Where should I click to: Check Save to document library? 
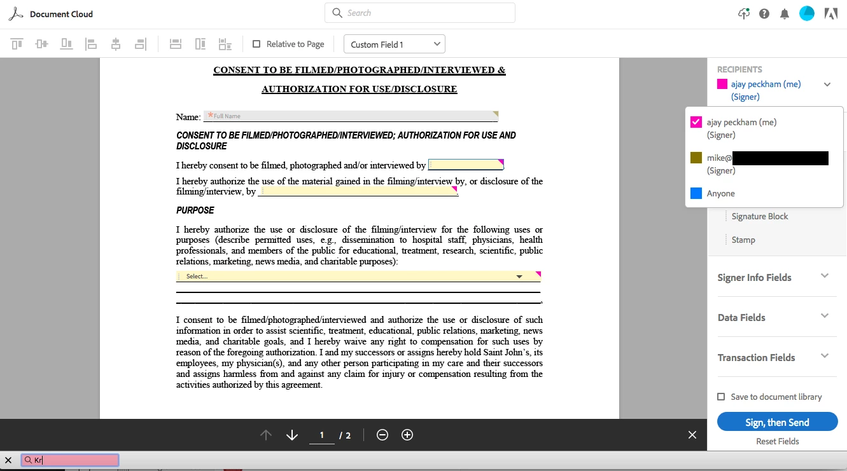721,397
